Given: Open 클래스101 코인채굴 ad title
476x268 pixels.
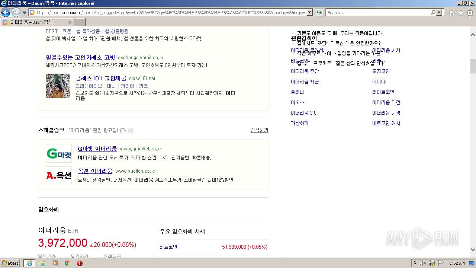Looking at the screenshot, I should tap(101, 78).
